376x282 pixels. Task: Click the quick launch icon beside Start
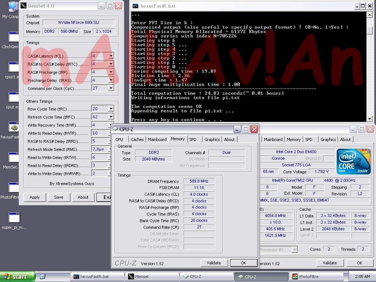(x=43, y=276)
